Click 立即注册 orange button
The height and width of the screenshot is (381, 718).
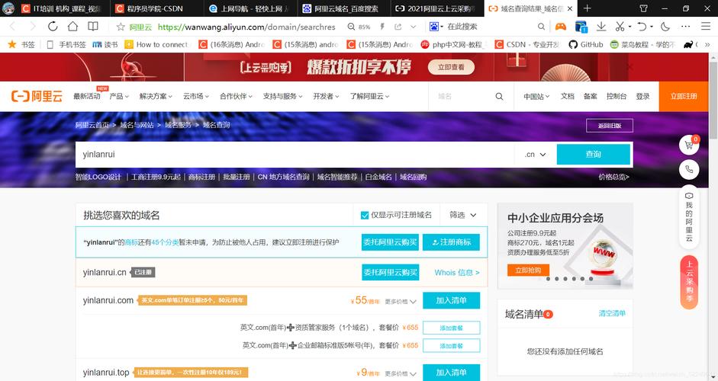tap(684, 96)
